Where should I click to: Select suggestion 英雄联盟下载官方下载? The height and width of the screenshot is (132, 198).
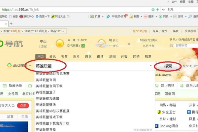coord(52,123)
